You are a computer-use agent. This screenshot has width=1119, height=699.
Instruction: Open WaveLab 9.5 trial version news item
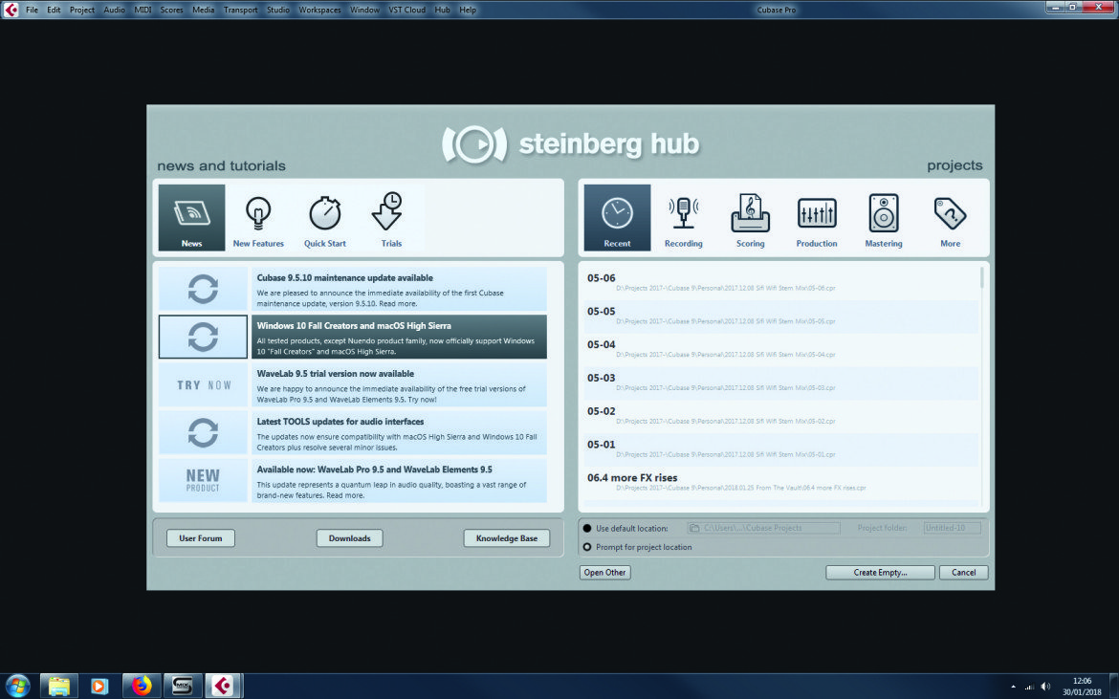(x=399, y=385)
